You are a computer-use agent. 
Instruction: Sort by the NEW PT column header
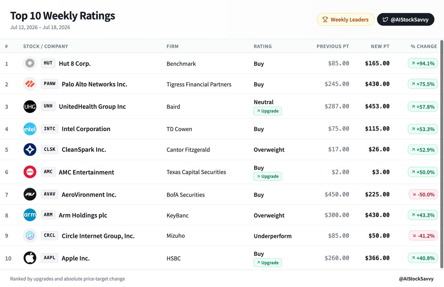(x=380, y=46)
